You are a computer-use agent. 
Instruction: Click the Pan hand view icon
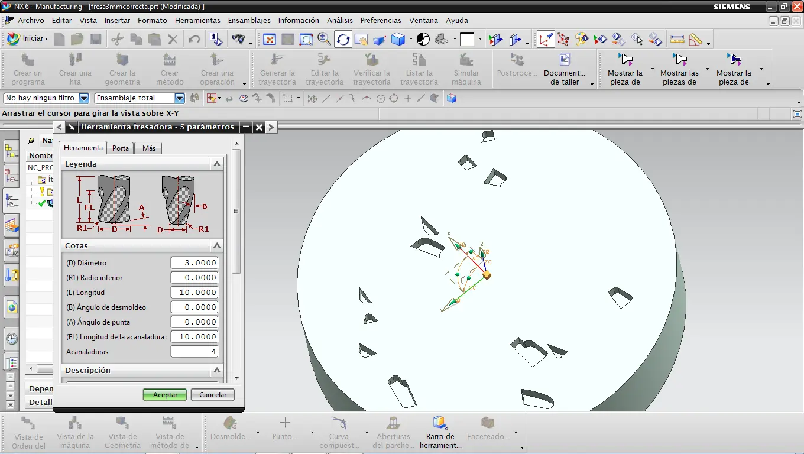click(361, 40)
